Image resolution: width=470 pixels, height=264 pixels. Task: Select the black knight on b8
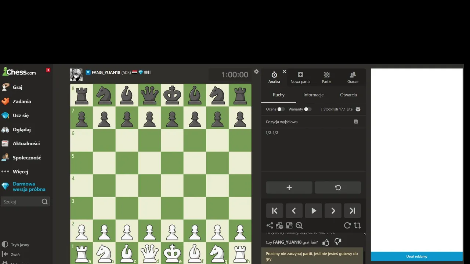(x=104, y=95)
